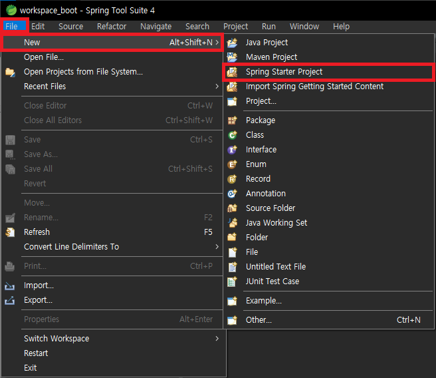
Task: Click the Other... wizard icon
Action: [232, 320]
